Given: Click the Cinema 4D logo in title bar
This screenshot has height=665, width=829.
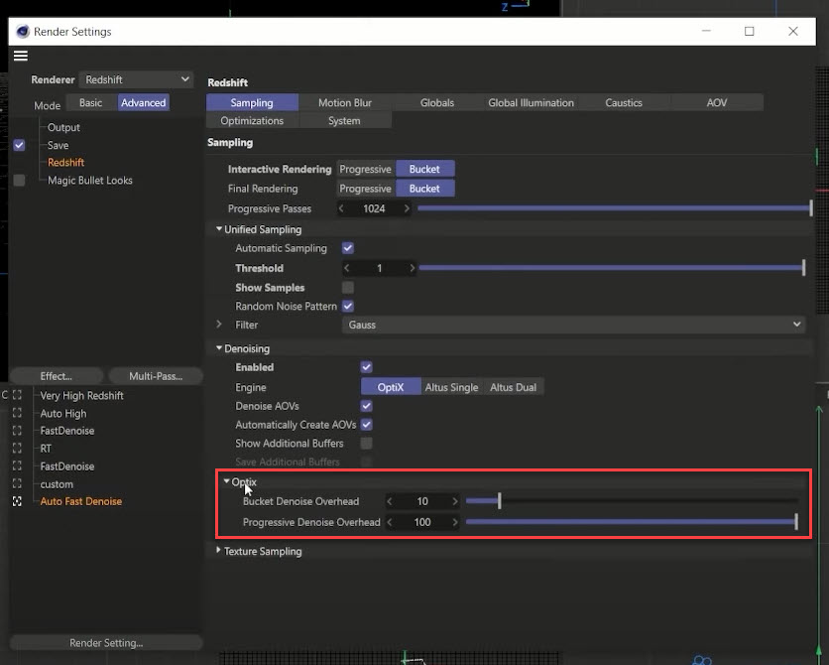Looking at the screenshot, I should click(22, 32).
